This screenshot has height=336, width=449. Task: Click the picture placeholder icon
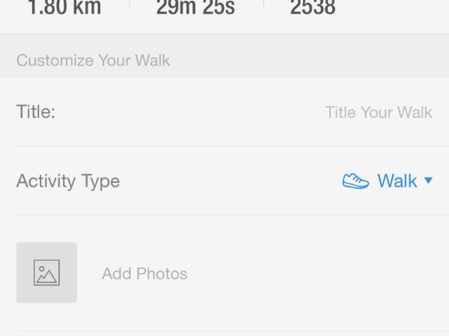[46, 273]
